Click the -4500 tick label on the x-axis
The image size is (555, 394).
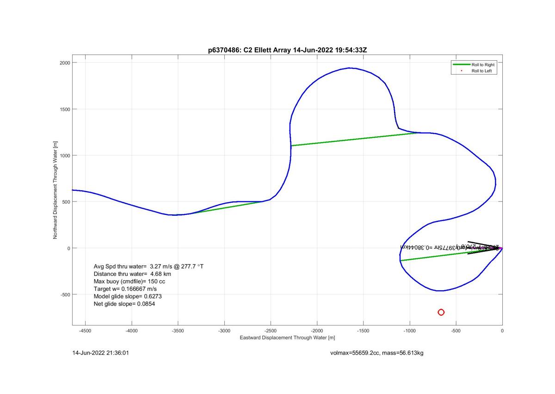(x=85, y=331)
